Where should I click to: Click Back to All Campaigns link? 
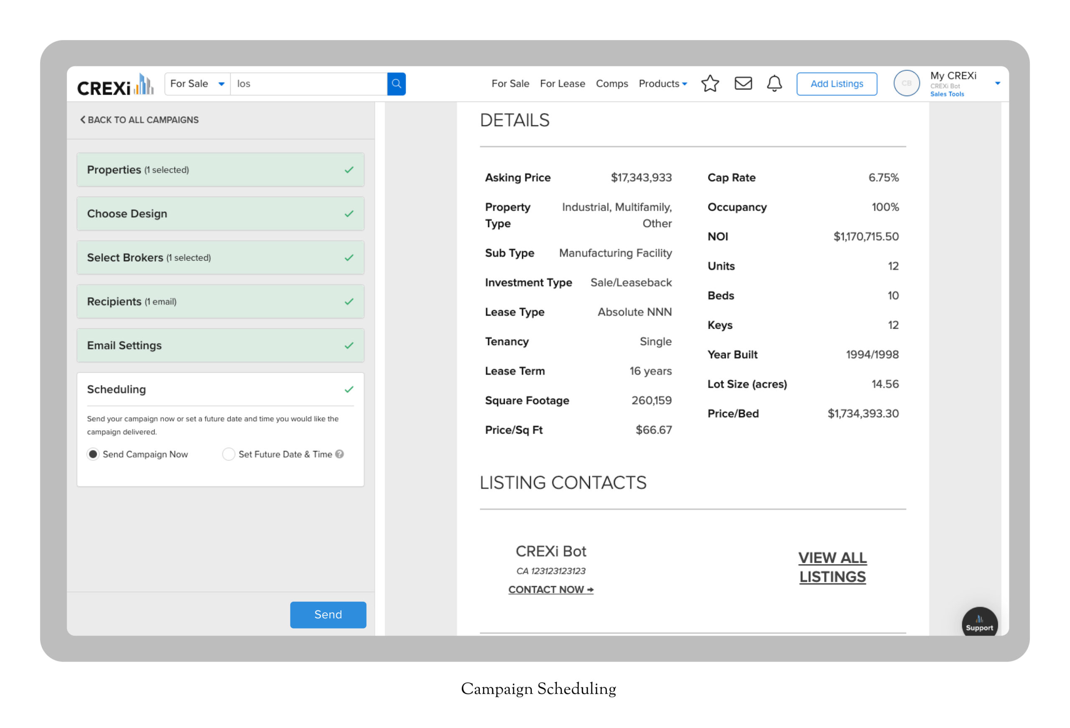click(x=139, y=120)
